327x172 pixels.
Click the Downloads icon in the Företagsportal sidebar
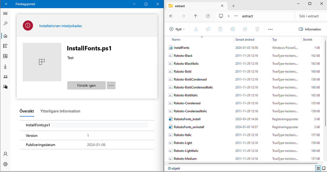pos(5,66)
